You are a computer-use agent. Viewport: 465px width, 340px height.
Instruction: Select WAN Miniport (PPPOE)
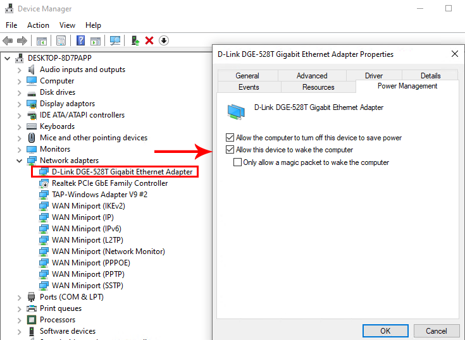[x=91, y=263]
